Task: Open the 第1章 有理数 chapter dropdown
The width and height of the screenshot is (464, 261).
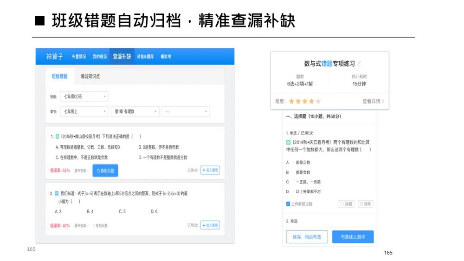Action: click(135, 111)
